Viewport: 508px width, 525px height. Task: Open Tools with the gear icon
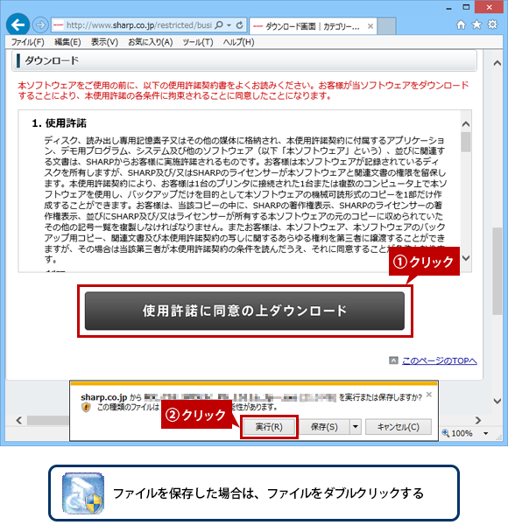click(492, 24)
